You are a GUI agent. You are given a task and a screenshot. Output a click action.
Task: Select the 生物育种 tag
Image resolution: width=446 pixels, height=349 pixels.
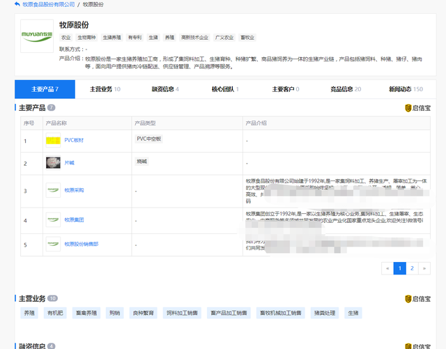click(86, 38)
